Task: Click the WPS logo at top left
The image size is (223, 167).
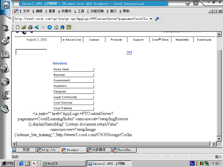Action: [6, 5]
